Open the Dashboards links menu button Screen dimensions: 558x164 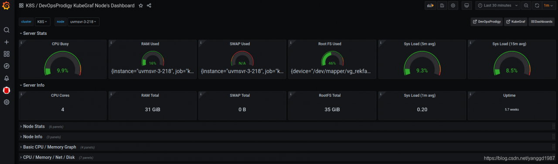click(x=541, y=21)
